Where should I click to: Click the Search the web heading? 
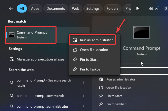(21, 70)
